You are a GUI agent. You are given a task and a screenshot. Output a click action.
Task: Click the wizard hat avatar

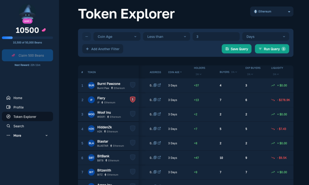pyautogui.click(x=27, y=12)
